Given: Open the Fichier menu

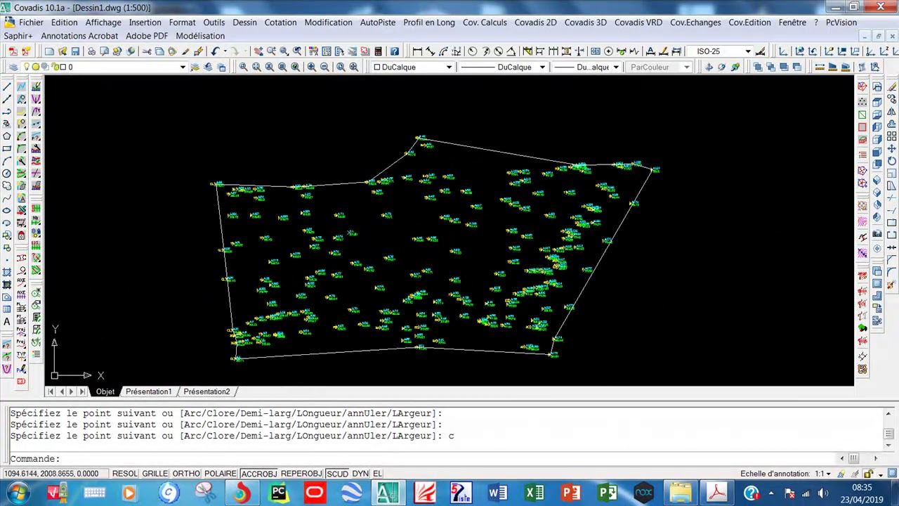Looking at the screenshot, I should [31, 22].
